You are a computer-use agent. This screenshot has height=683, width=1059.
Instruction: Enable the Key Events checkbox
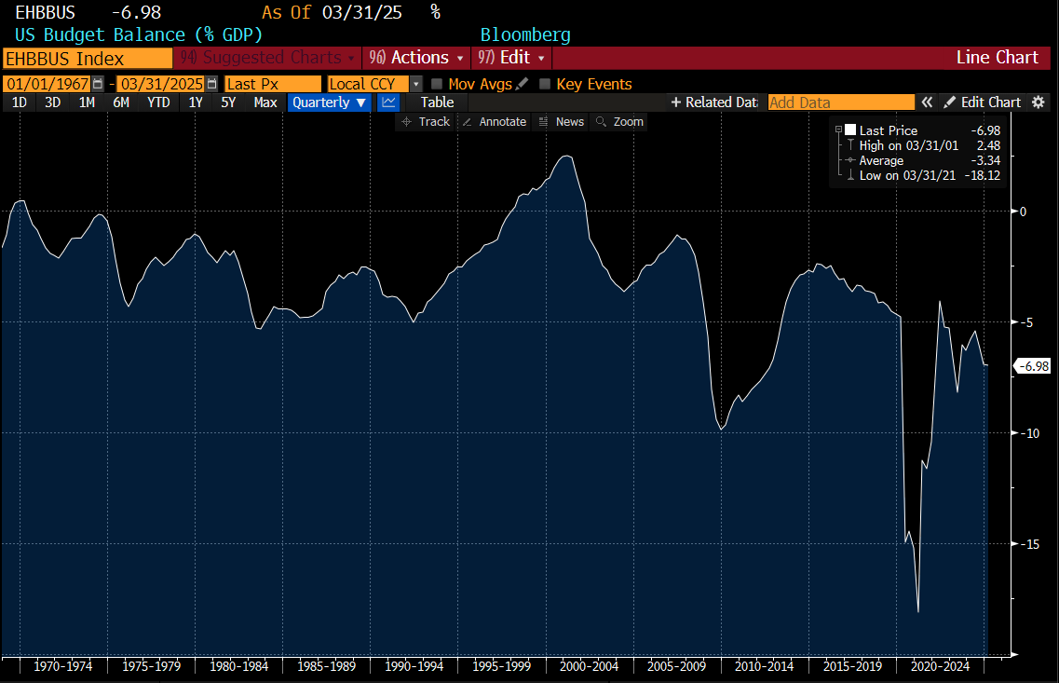click(x=544, y=84)
